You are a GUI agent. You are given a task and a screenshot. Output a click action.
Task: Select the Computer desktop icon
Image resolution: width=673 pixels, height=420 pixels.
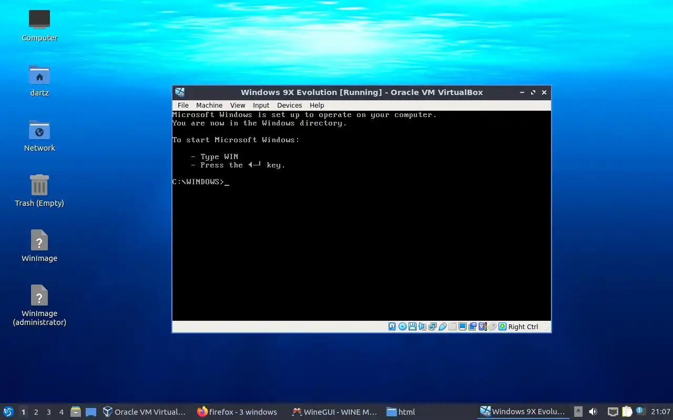[x=39, y=25]
